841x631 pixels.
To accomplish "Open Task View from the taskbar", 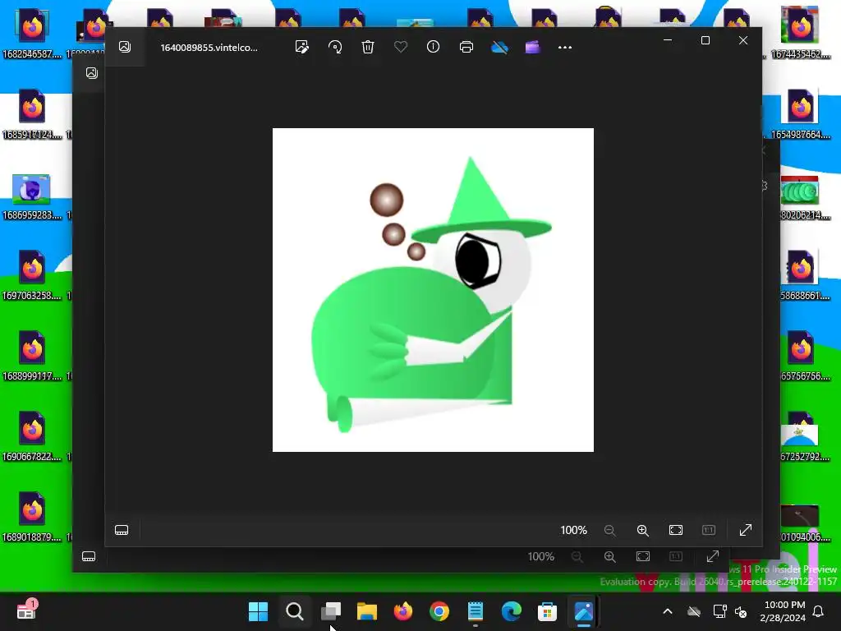I will point(331,611).
